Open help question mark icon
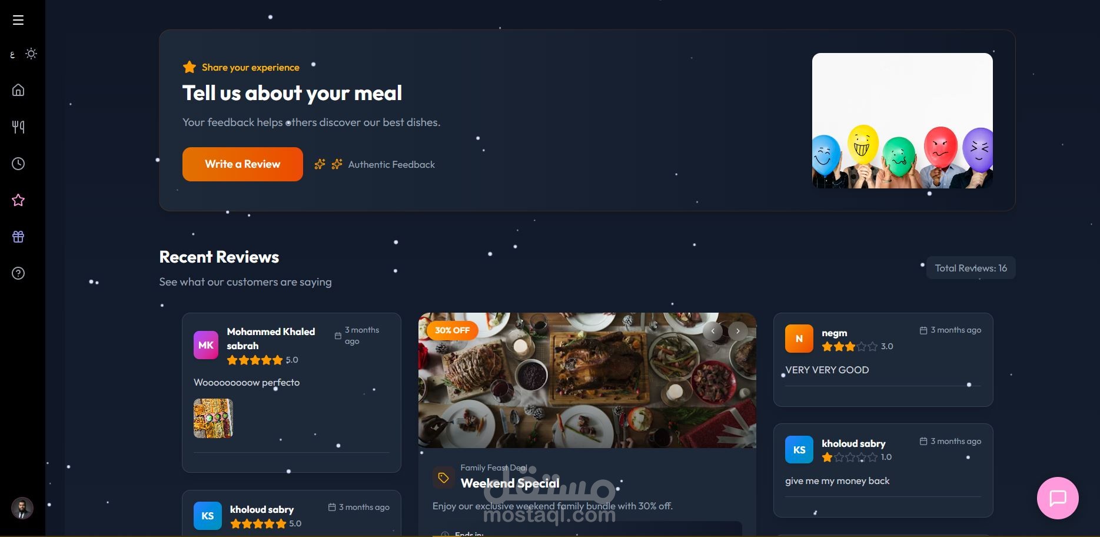1100x537 pixels. (18, 273)
